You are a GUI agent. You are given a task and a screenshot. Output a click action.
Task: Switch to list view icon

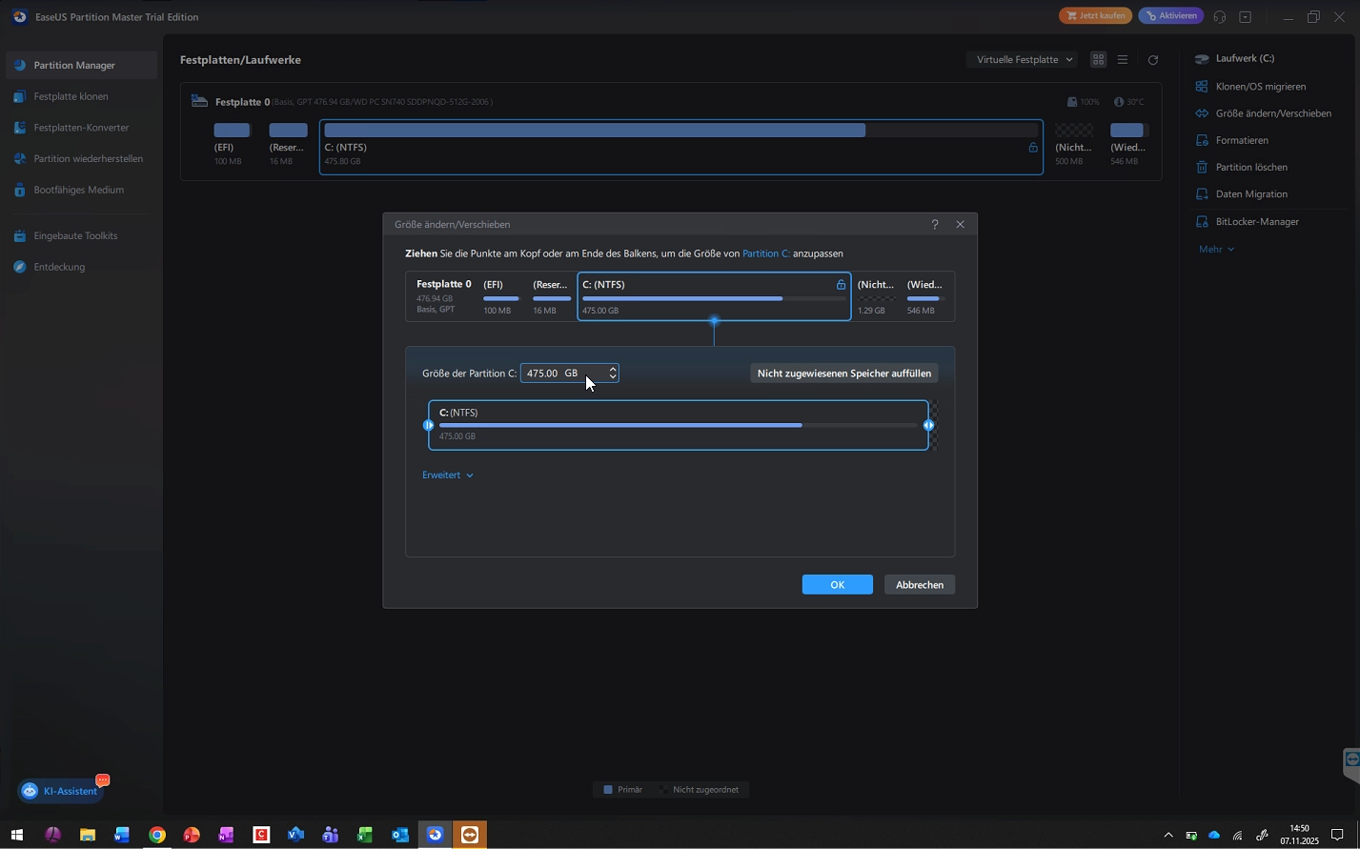1123,60
